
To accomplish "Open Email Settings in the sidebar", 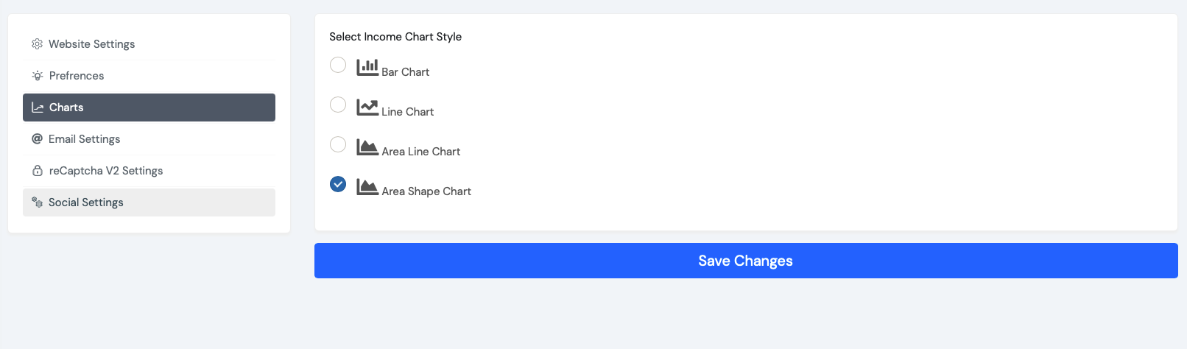I will coord(149,139).
